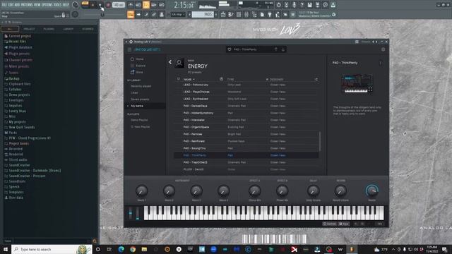Open the piano roll view icon
Screen dimensions: 452x254
[231, 14]
